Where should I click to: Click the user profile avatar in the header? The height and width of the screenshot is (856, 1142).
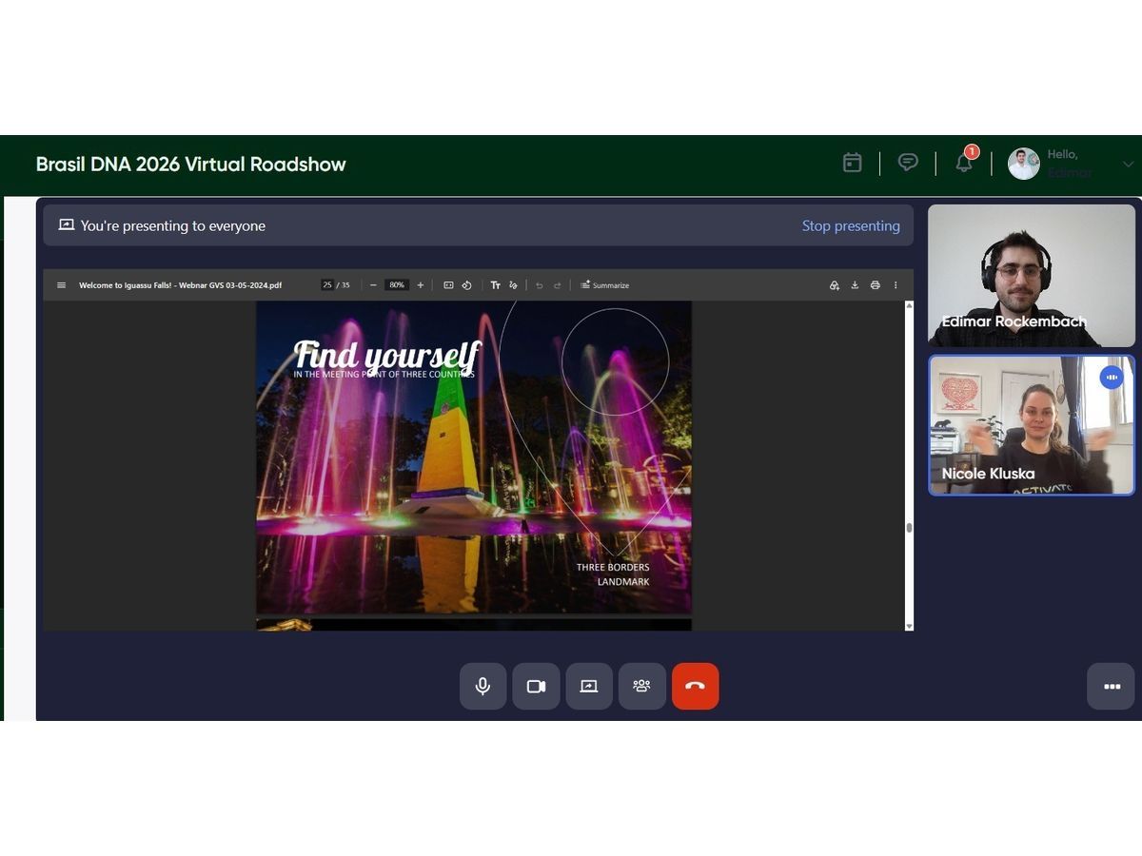1024,164
